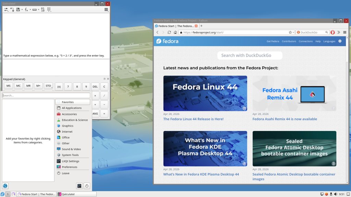Click the M+ keypad key
351x197 pixels.
click(x=38, y=86)
